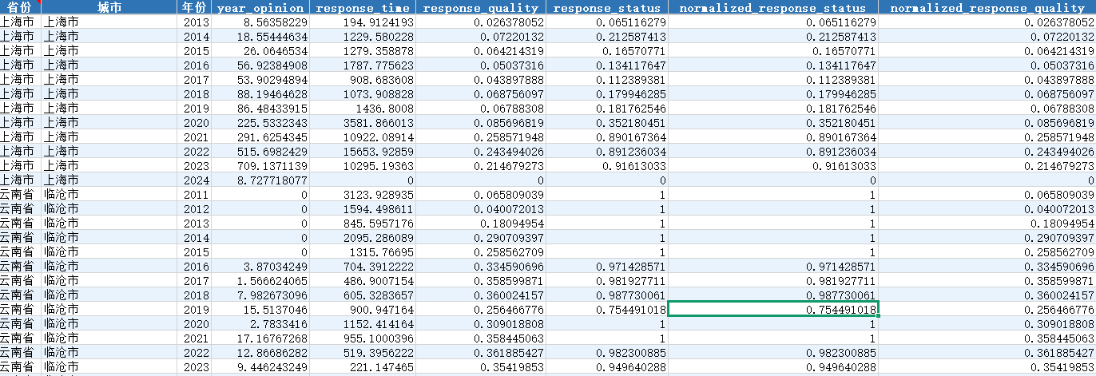The height and width of the screenshot is (376, 1096).
Task: Click the 省份 column header cell
Action: pyautogui.click(x=19, y=7)
